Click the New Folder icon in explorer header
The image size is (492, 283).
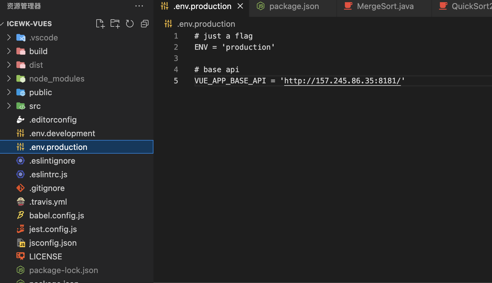click(115, 24)
